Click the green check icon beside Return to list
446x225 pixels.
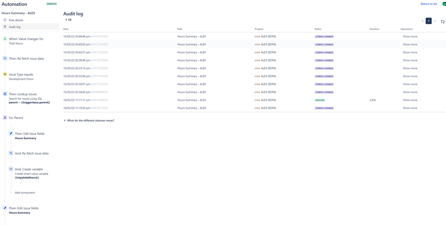coord(444,4)
